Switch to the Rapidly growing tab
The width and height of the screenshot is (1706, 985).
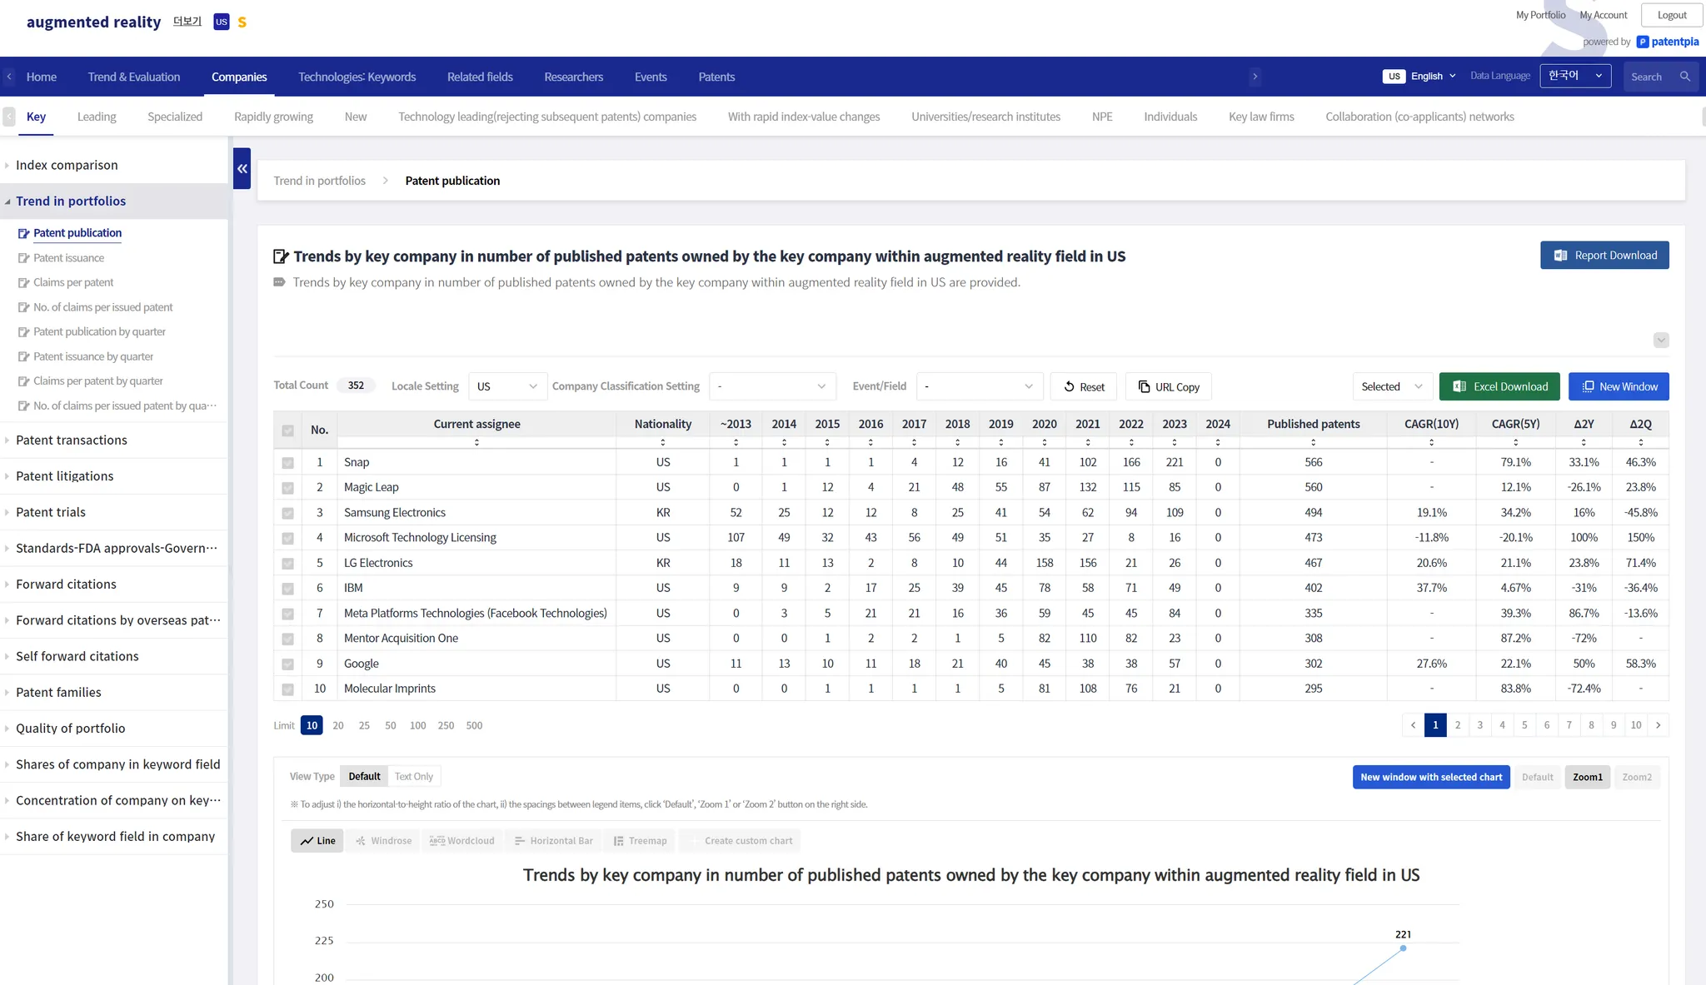pos(273,117)
